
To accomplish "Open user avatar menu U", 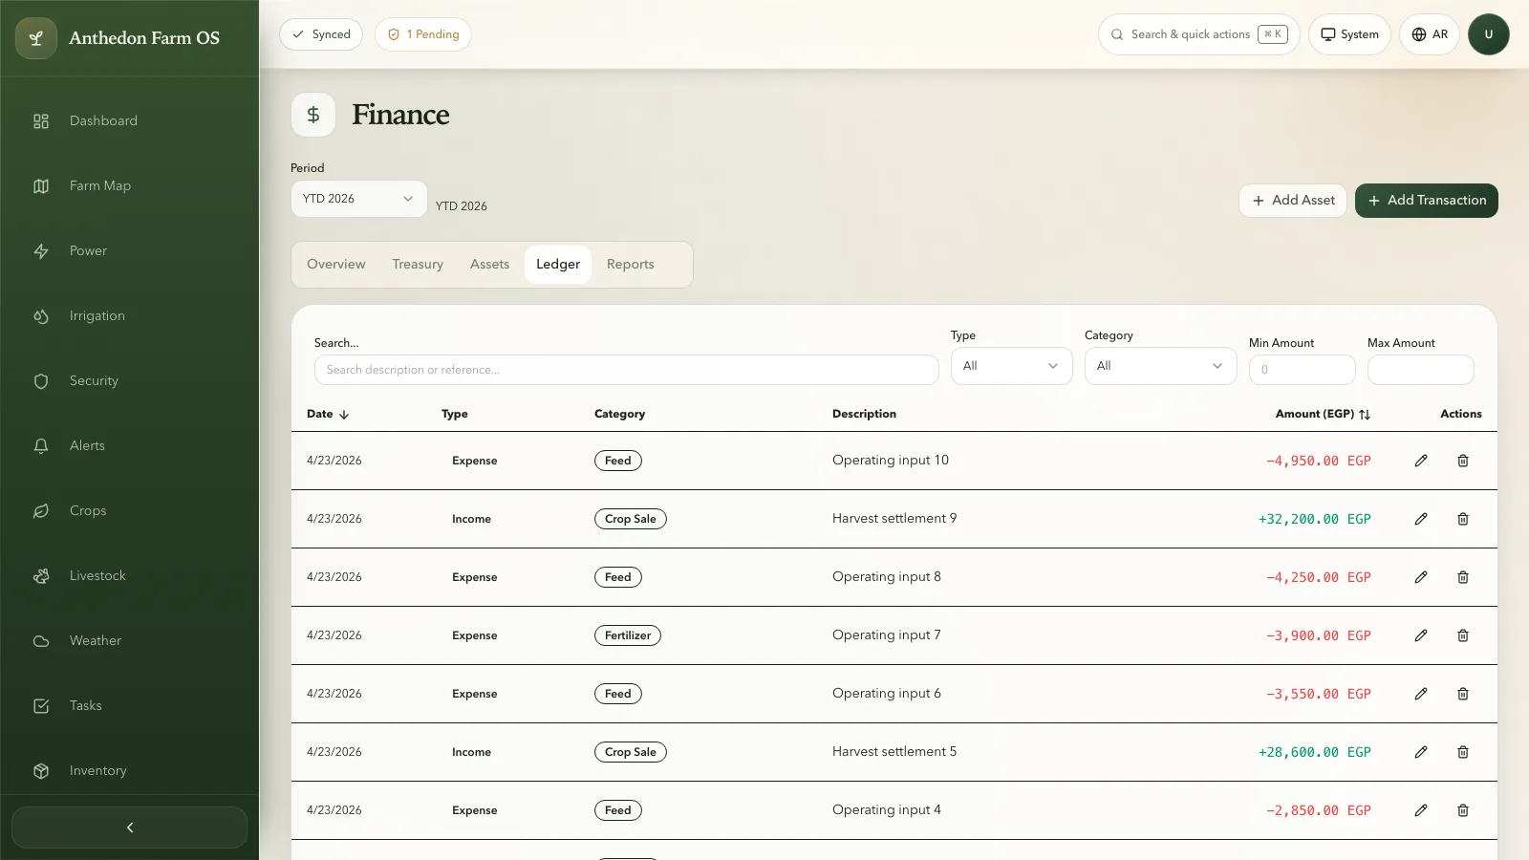I will tap(1489, 34).
